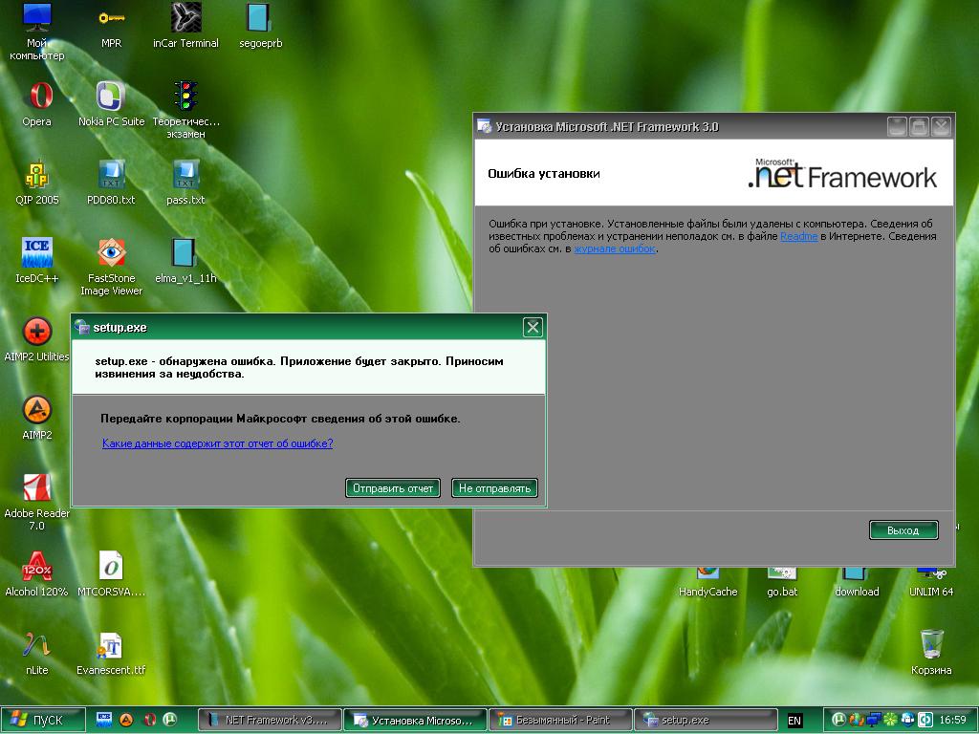Click the Opera desktop icon

(37, 97)
